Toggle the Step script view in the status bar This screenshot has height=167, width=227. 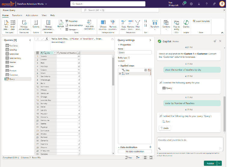(128, 157)
